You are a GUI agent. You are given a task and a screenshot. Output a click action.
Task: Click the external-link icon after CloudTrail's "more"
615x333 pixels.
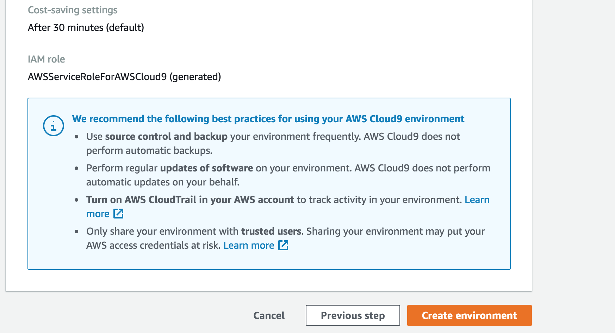pos(118,214)
